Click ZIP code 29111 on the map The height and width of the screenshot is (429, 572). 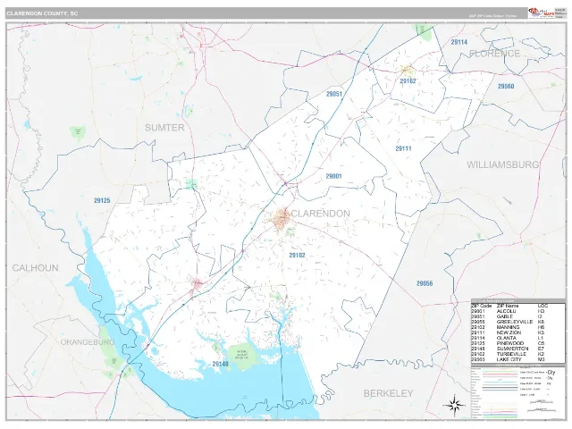(403, 148)
